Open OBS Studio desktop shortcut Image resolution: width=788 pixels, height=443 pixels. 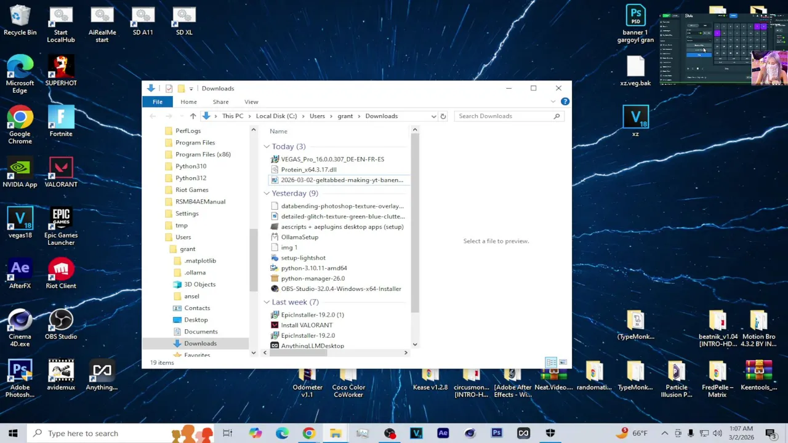pos(61,324)
